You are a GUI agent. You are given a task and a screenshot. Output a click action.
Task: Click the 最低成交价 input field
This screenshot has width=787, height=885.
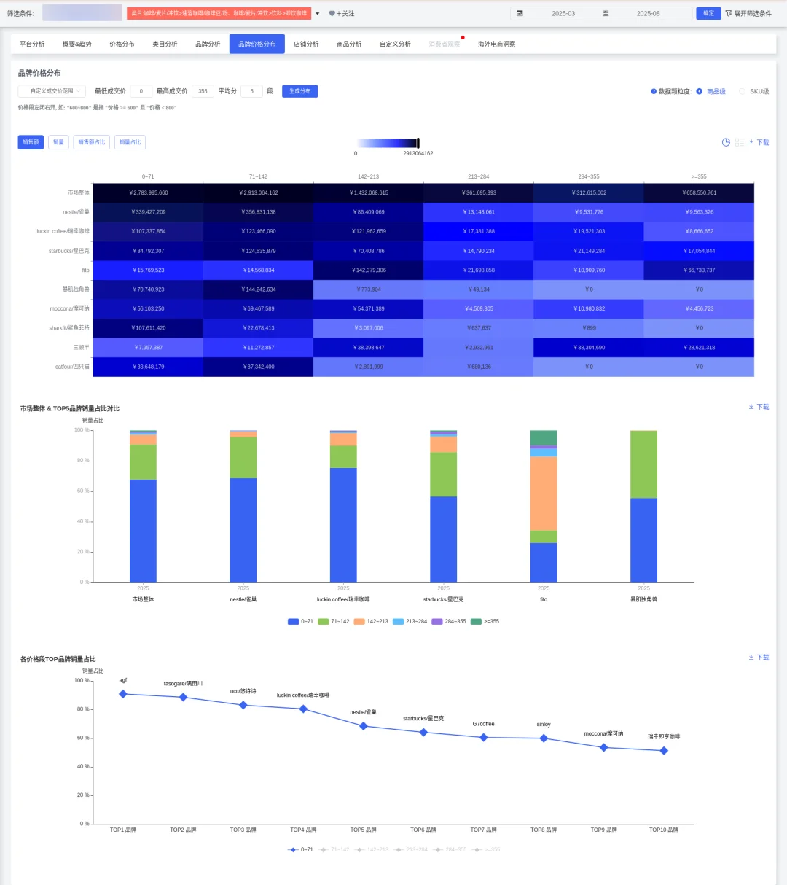(141, 91)
